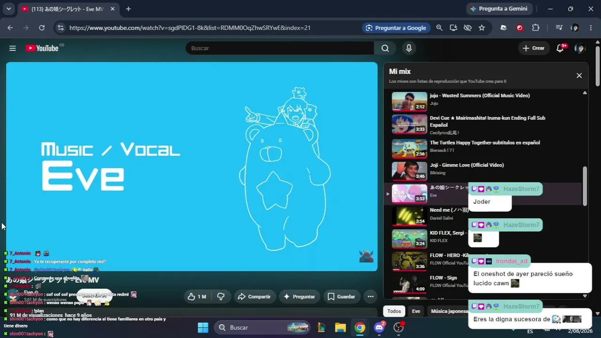Image resolution: width=601 pixels, height=338 pixels.
Task: Click the video player area
Action: point(191,166)
